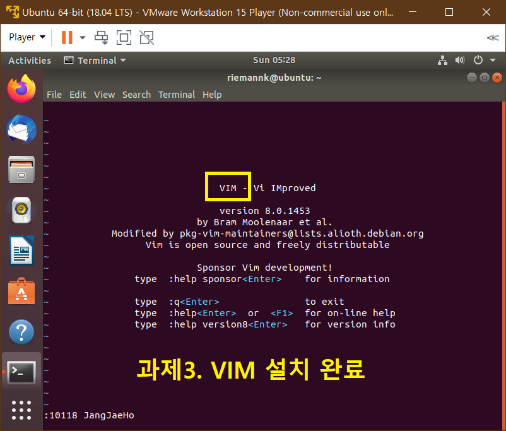Open the Files manager dock icon
Screen dimensions: 506x431
(21, 170)
